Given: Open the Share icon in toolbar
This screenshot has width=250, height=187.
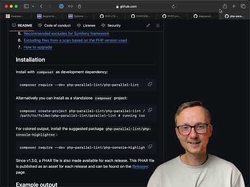Looking at the screenshot, I should 225,6.
